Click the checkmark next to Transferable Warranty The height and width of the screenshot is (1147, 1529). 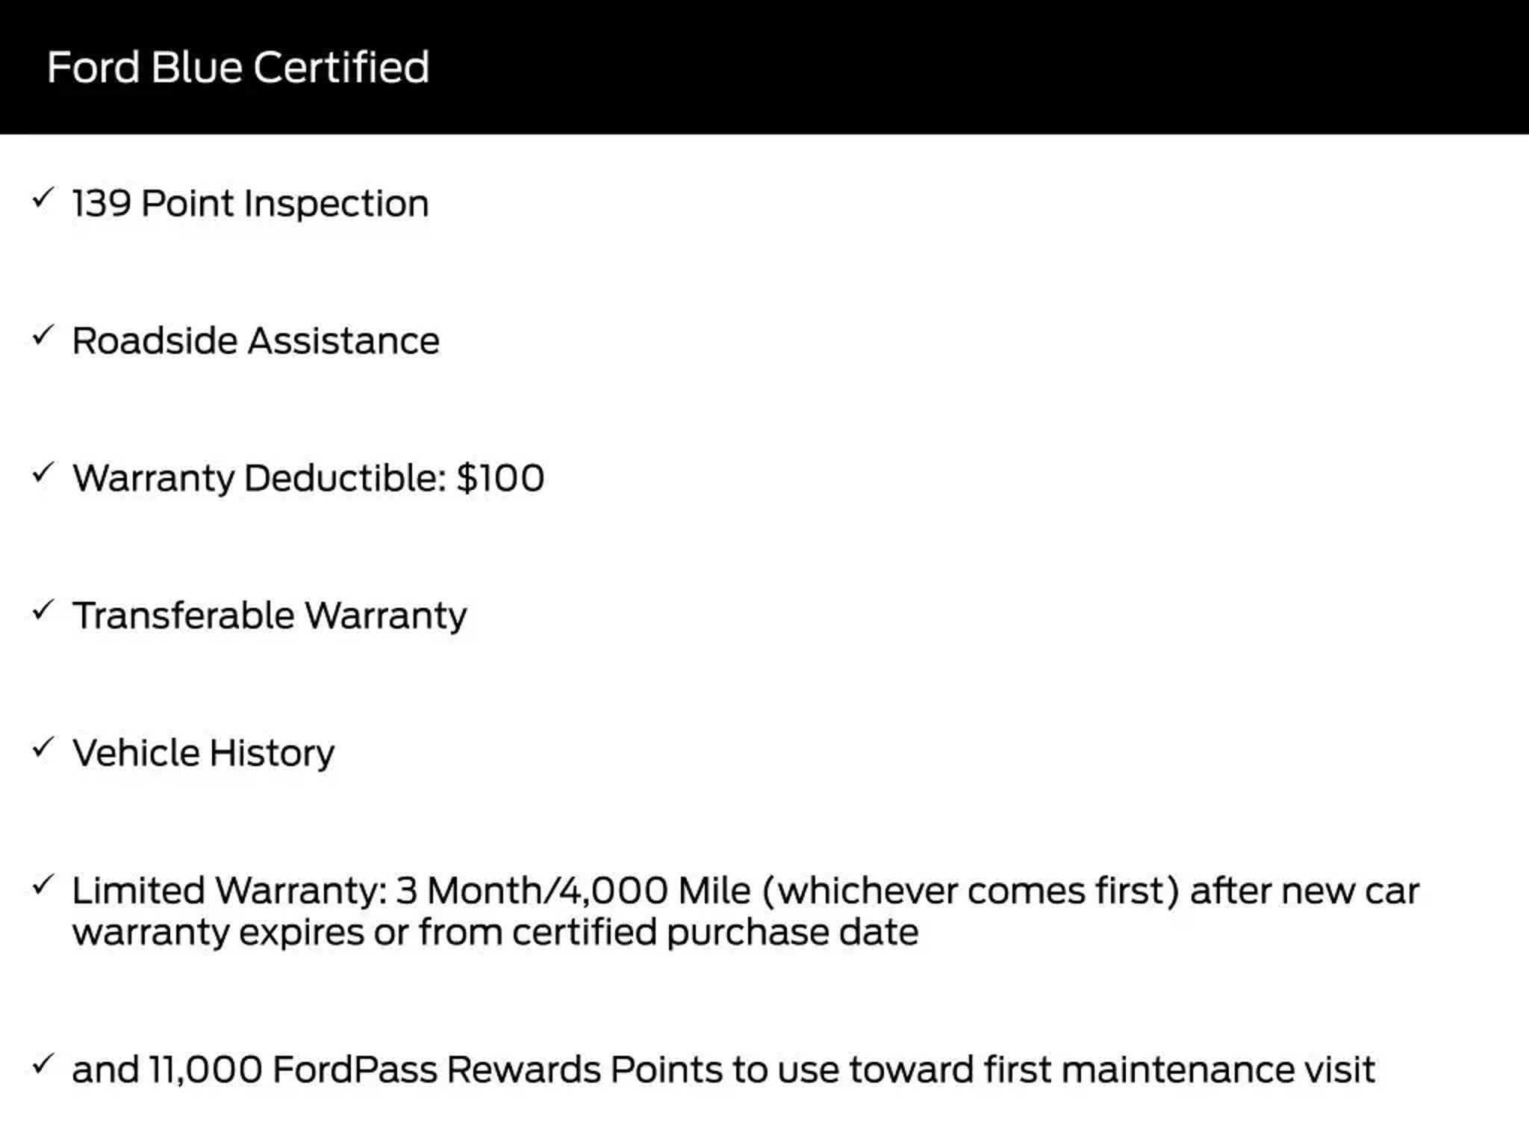pos(43,611)
